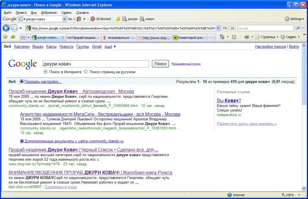This screenshot has width=308, height=199.
Task: Open Google Toolbar Settings dropdown
Action: click(x=294, y=19)
